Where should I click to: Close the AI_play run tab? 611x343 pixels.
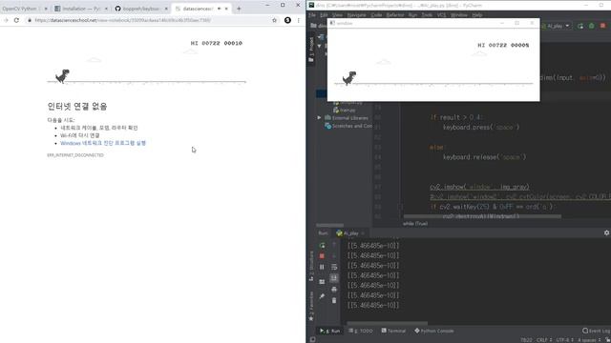click(x=363, y=233)
